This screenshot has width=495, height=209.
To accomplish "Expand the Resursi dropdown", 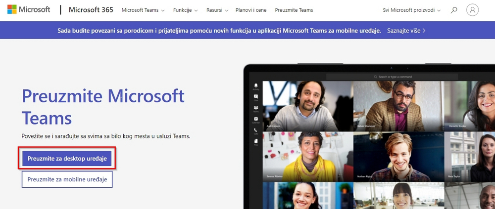I will tap(217, 10).
